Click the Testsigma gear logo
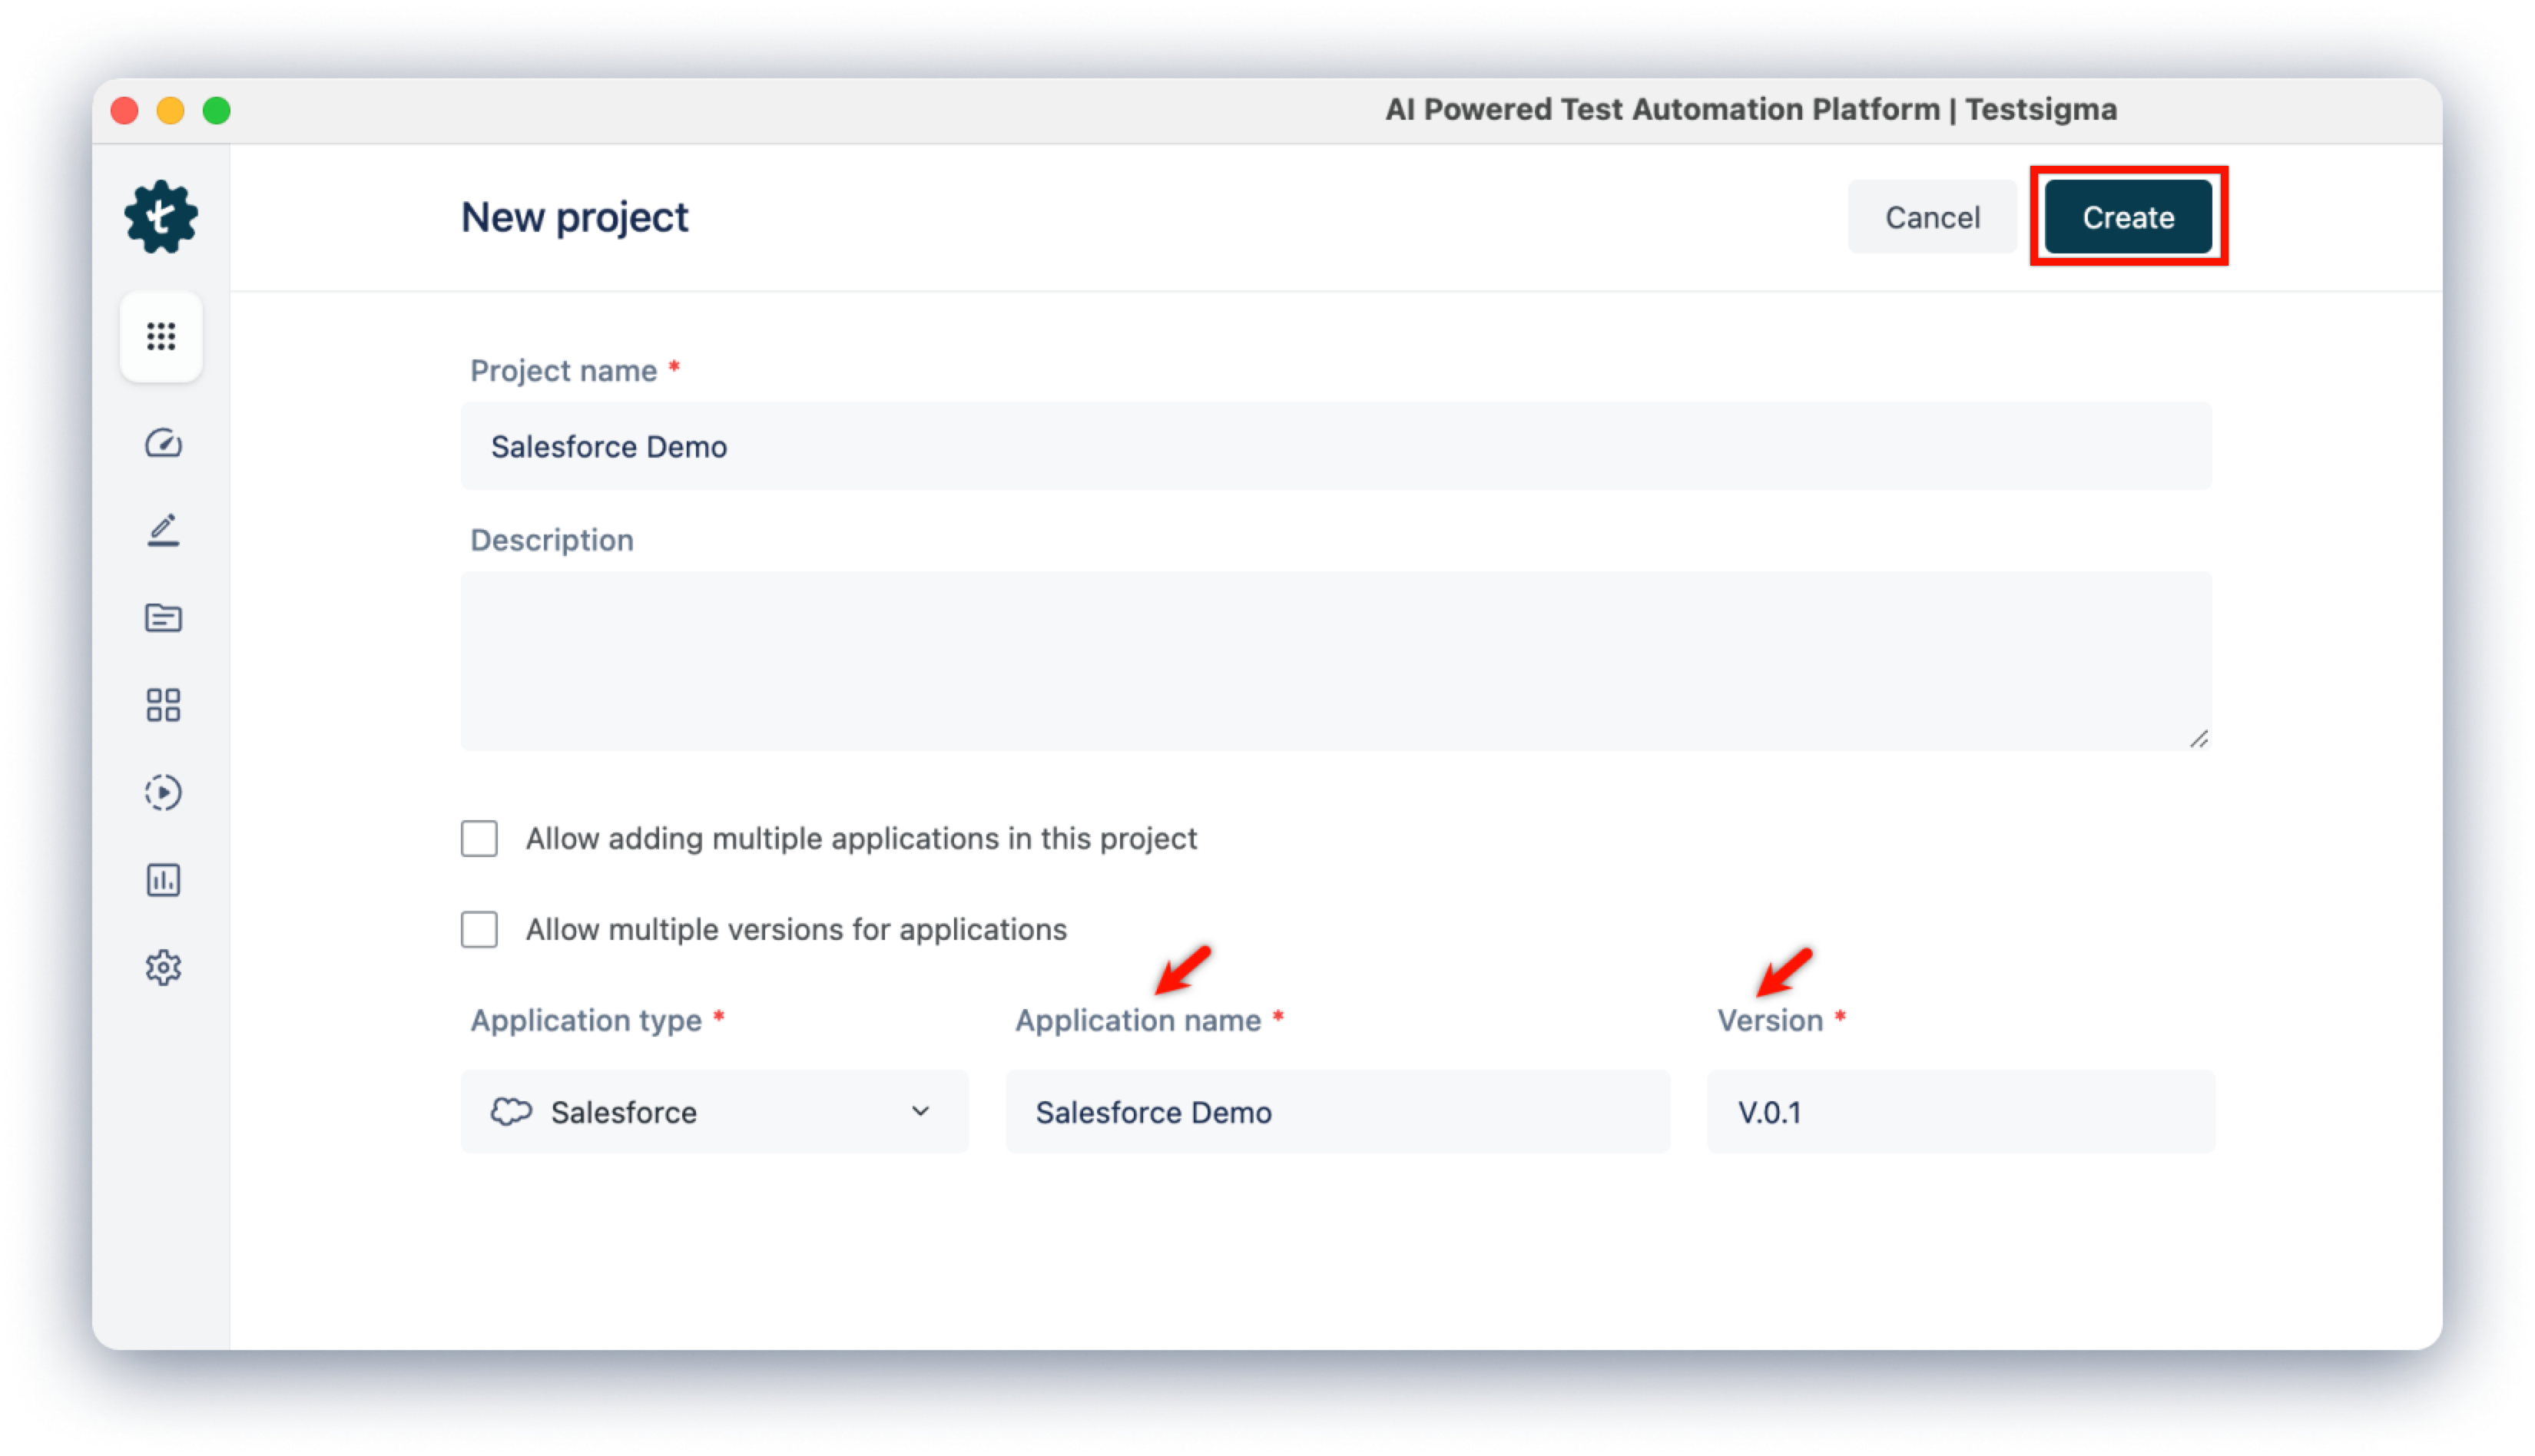The image size is (2535, 1456). [161, 217]
